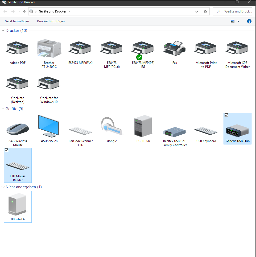
Task: Open the help question mark icon
Action: tap(249, 21)
